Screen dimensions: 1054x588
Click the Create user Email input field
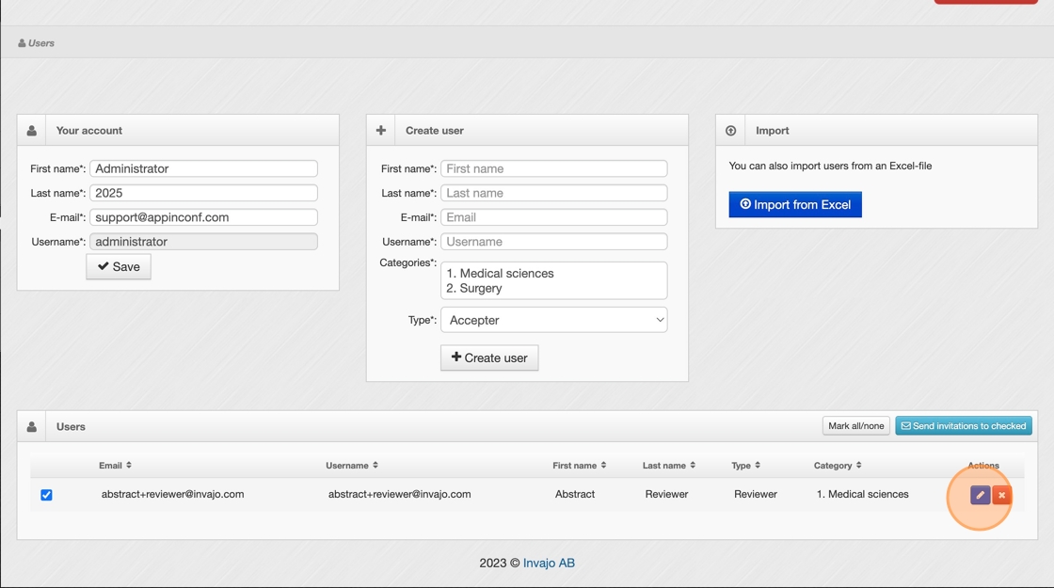coord(553,217)
